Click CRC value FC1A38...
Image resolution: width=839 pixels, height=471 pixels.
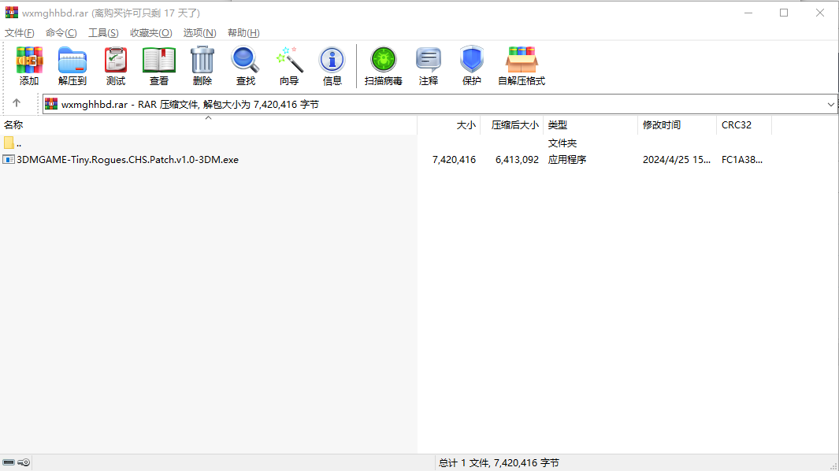(x=741, y=160)
